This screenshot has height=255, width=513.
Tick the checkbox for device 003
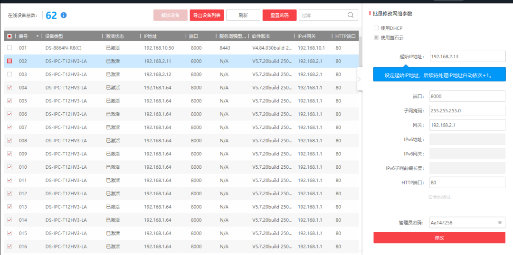click(9, 74)
